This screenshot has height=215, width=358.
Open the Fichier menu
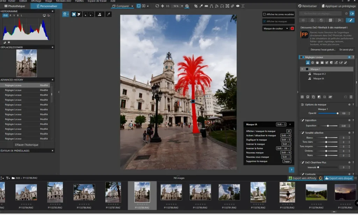(12, 1)
